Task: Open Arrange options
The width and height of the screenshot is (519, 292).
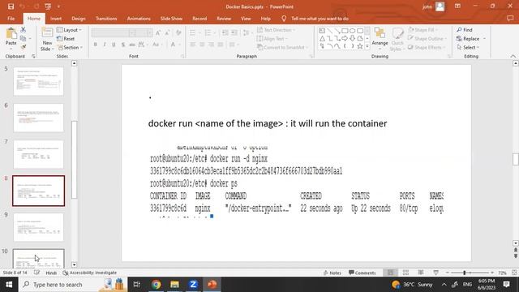Action: [x=380, y=39]
